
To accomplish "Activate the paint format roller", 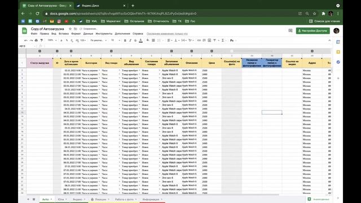I will 41,40.
